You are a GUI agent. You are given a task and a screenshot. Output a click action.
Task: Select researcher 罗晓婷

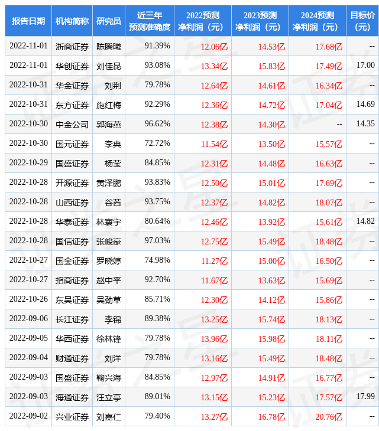pyautogui.click(x=109, y=261)
